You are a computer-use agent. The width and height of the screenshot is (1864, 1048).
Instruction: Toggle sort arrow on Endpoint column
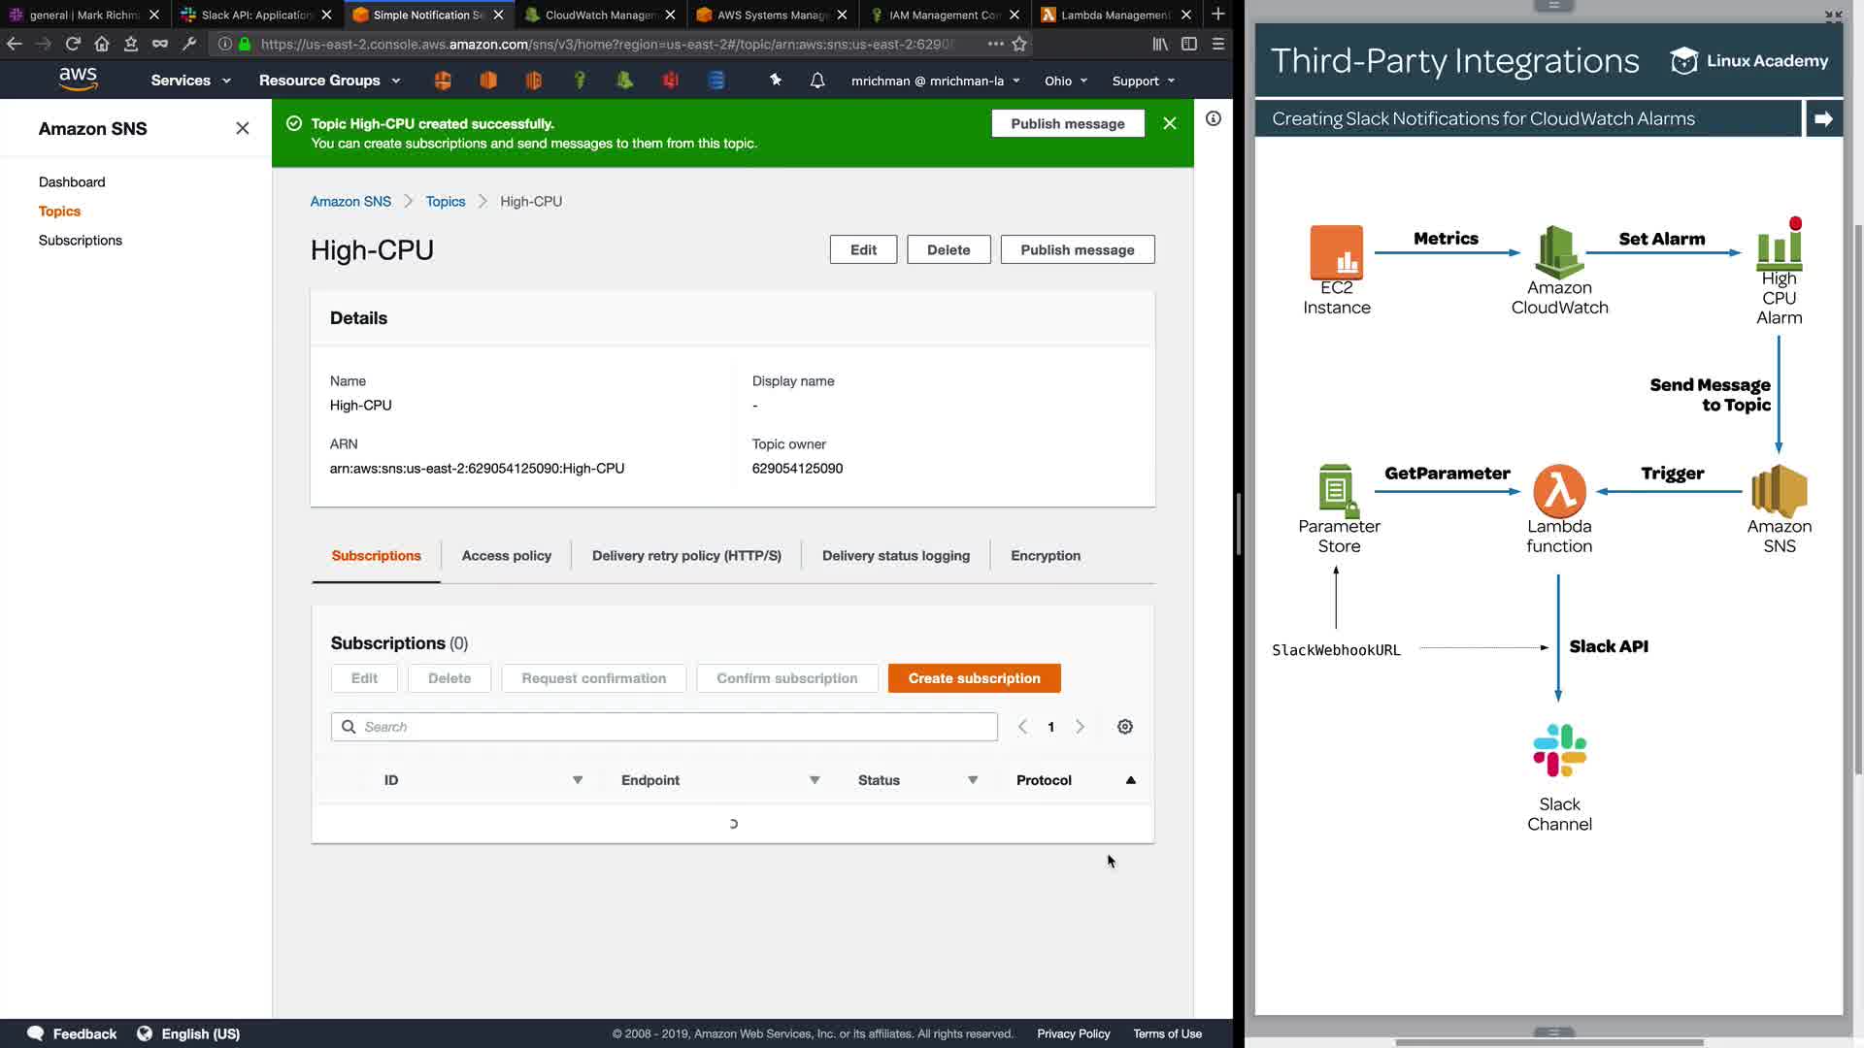[815, 780]
